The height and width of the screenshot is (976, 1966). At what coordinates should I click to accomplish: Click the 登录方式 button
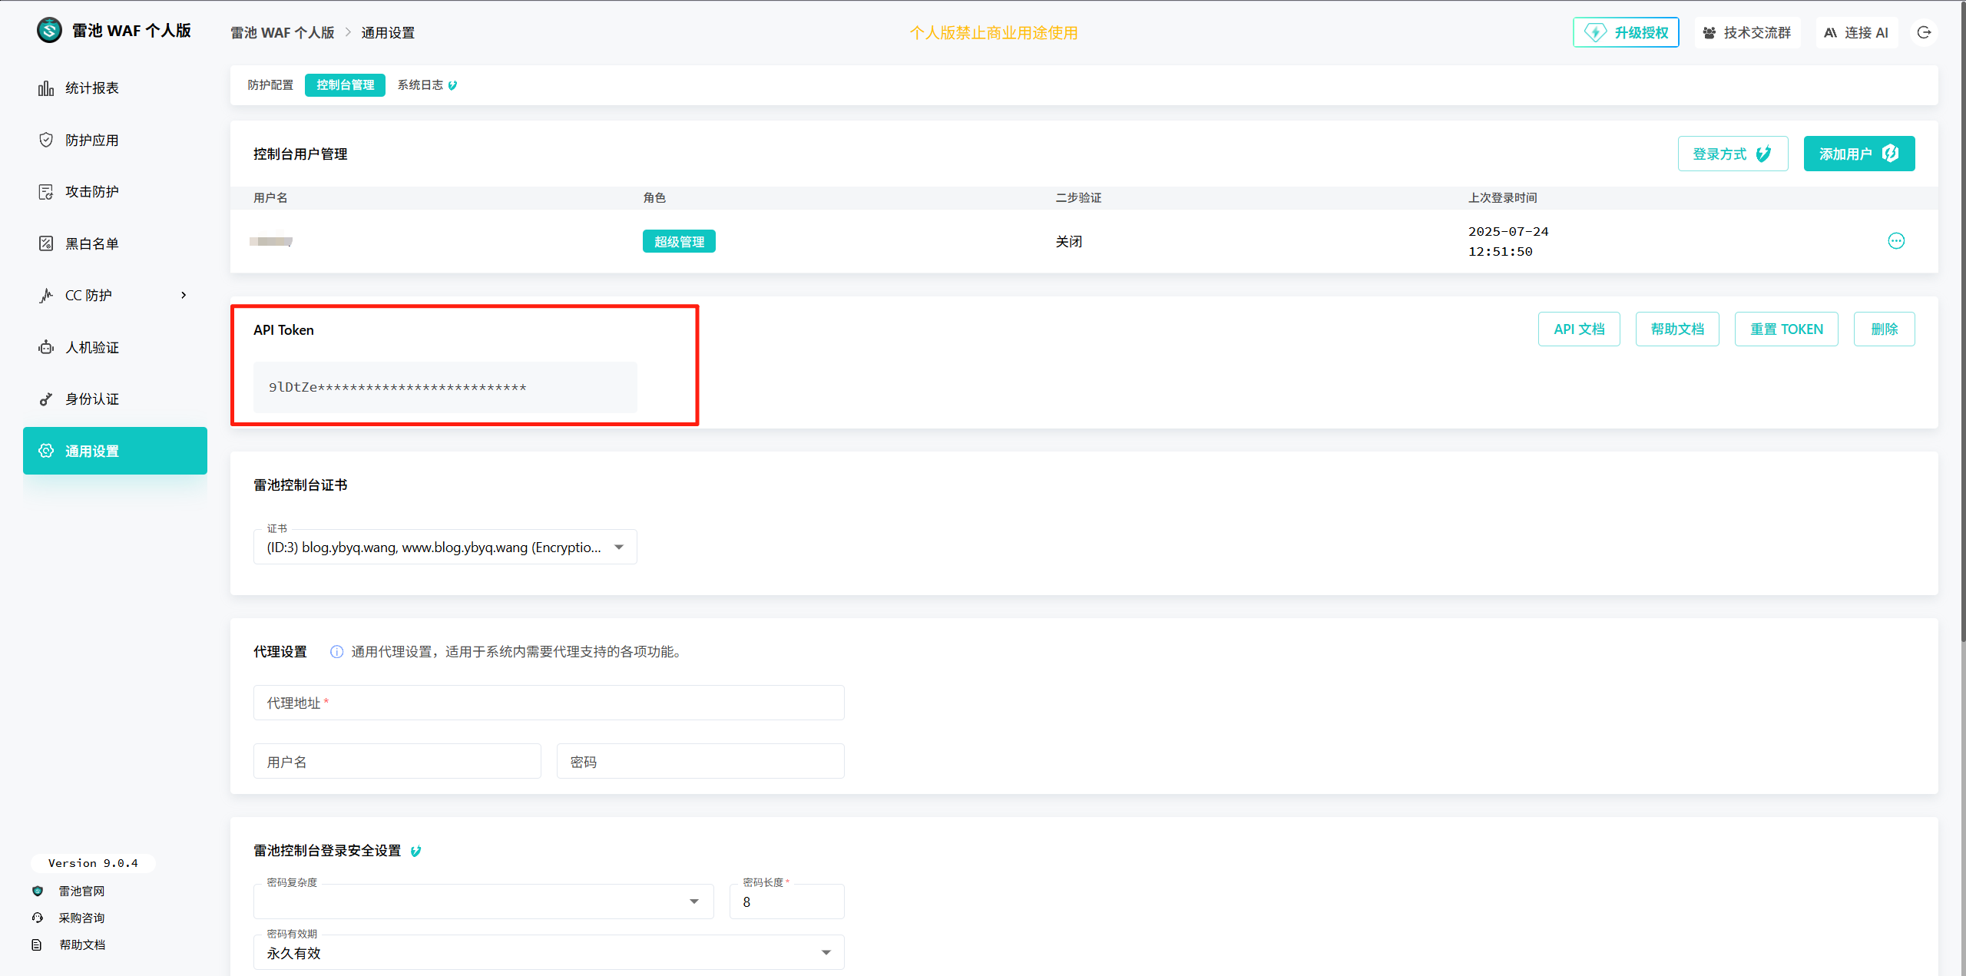(1733, 154)
